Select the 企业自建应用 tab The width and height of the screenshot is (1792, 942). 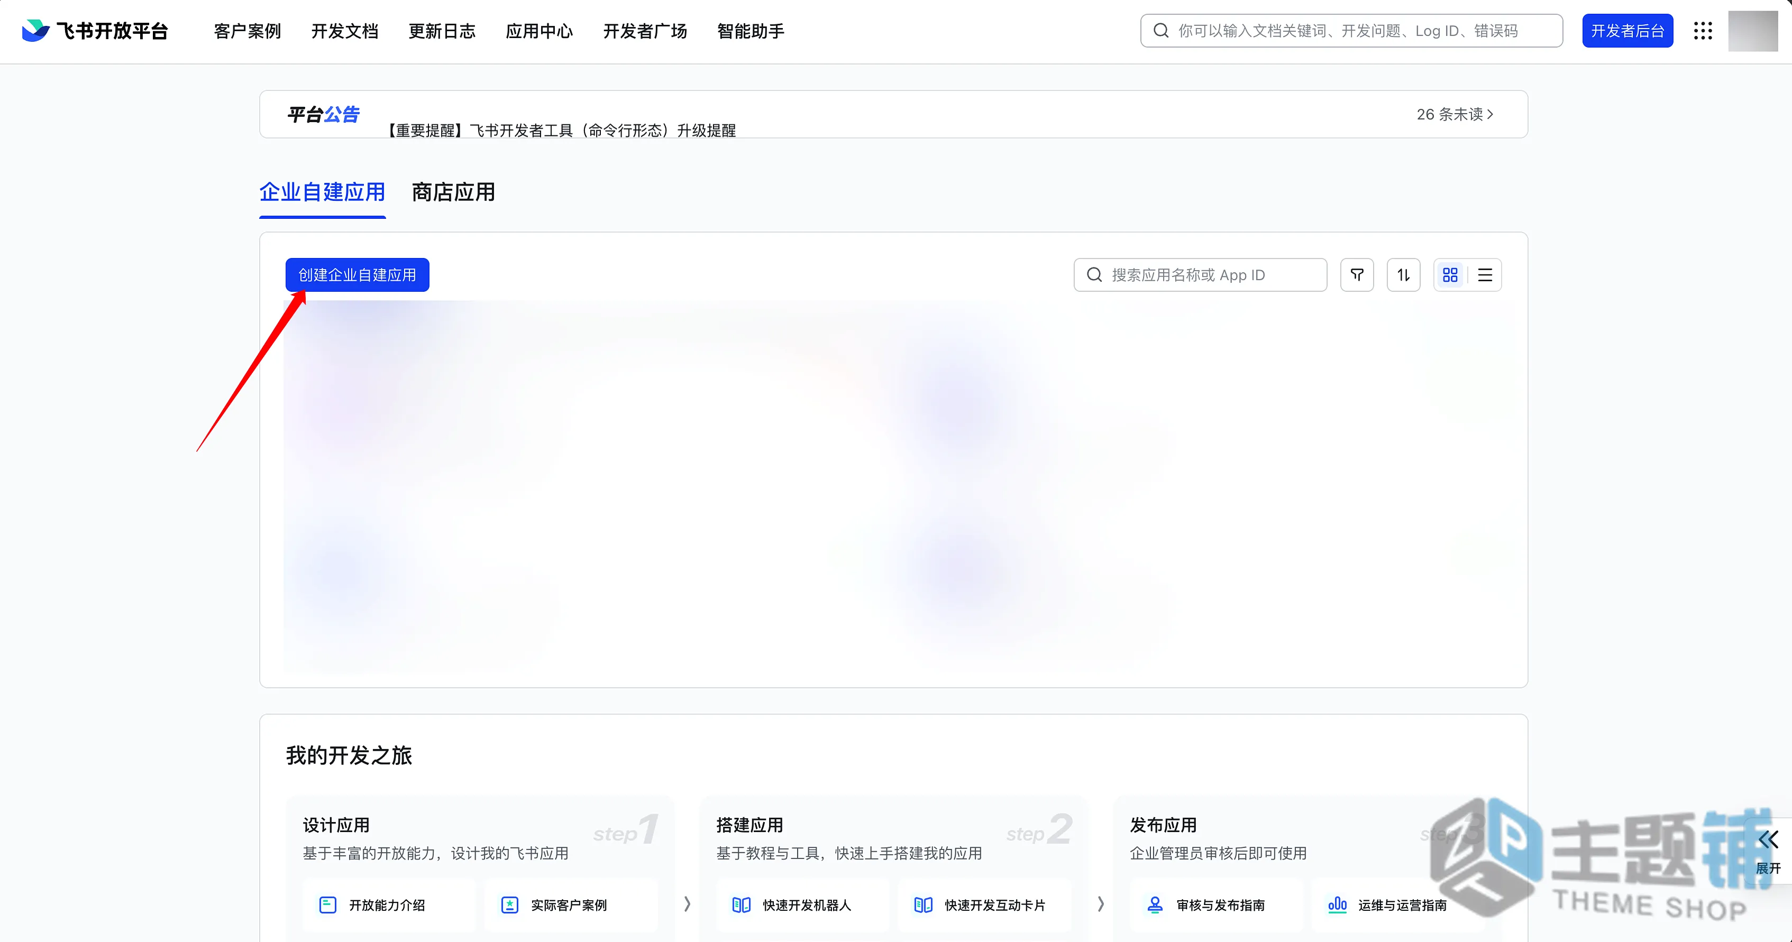322,192
